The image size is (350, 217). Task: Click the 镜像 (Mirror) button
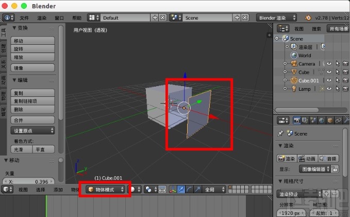point(32,68)
